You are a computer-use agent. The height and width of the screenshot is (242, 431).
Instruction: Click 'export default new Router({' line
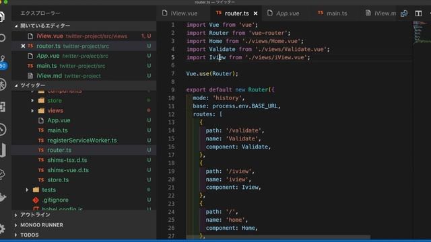click(x=230, y=89)
